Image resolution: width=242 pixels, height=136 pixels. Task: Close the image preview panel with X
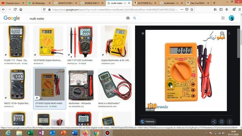tap(143, 33)
